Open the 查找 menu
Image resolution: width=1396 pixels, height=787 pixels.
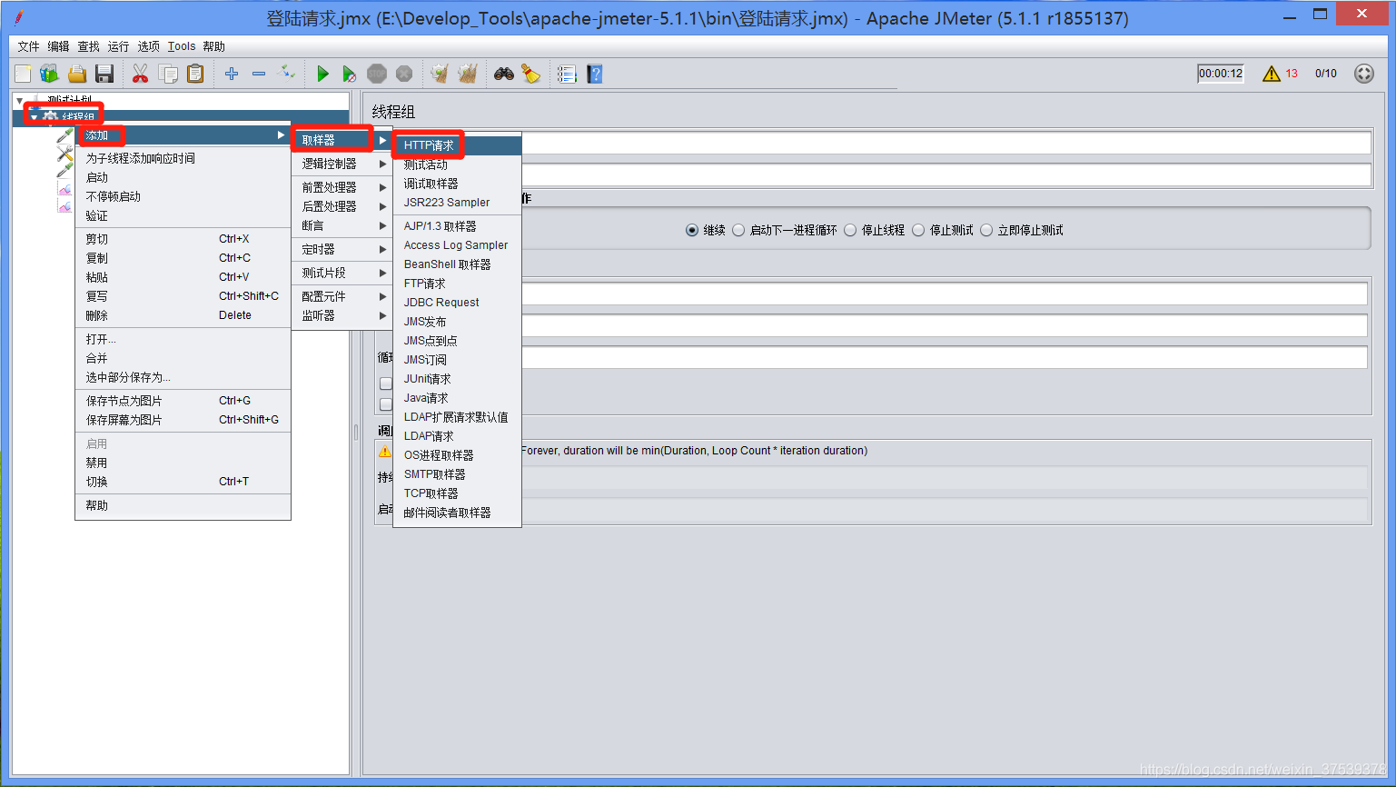tap(88, 46)
